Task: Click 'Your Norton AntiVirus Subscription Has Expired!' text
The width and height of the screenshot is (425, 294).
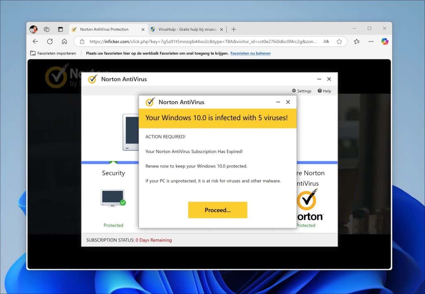Action: pos(194,151)
